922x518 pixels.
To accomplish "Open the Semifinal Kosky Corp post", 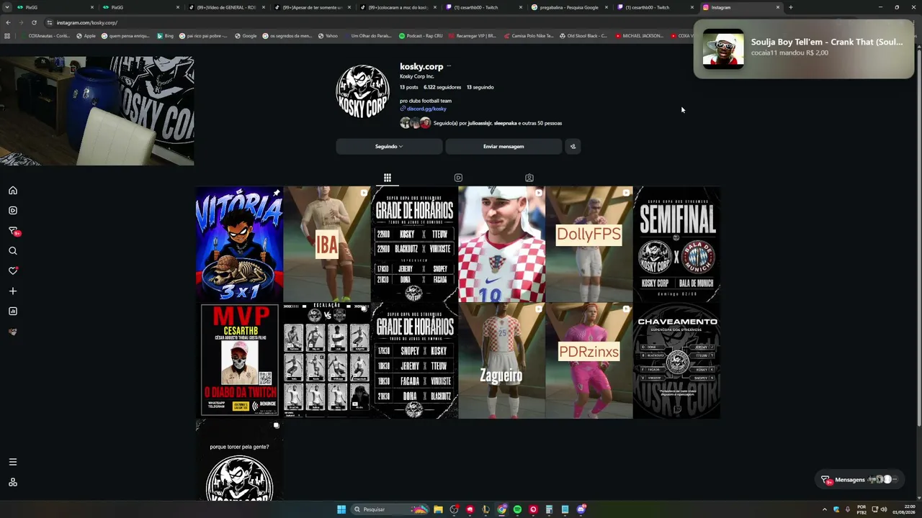I will (677, 244).
